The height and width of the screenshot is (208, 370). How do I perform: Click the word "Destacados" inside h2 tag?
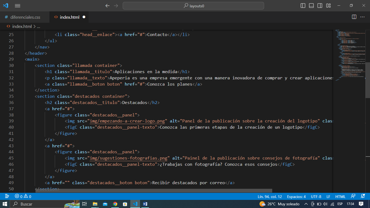point(135,103)
